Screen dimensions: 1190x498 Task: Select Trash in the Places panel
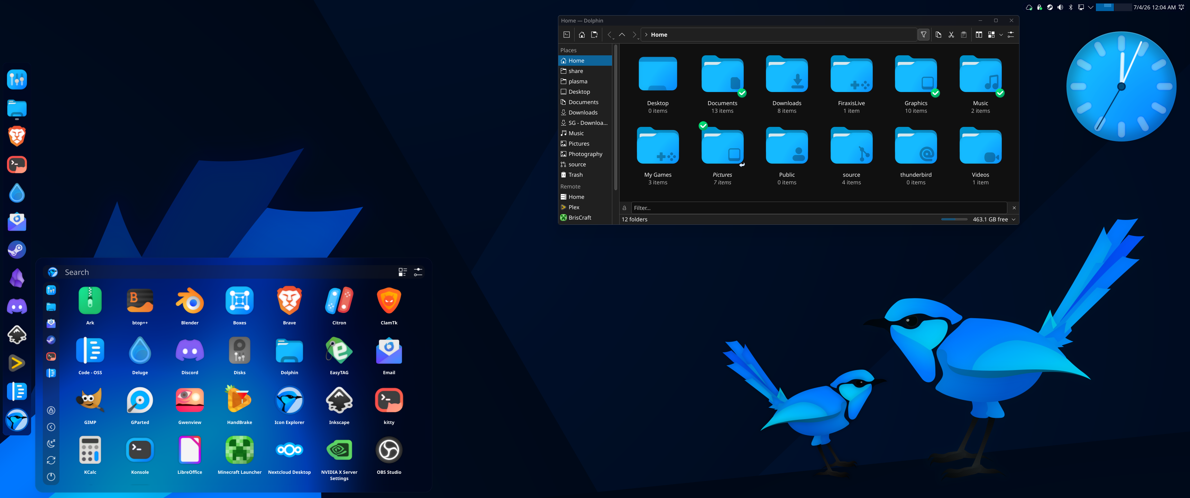pos(585,175)
